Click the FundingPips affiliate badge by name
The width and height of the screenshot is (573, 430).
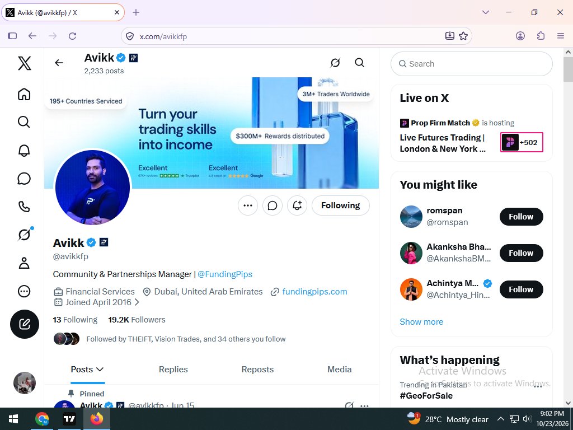(104, 242)
